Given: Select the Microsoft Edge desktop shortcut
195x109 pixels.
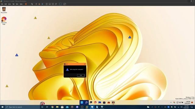Looking at the screenshot, I should [4, 21].
